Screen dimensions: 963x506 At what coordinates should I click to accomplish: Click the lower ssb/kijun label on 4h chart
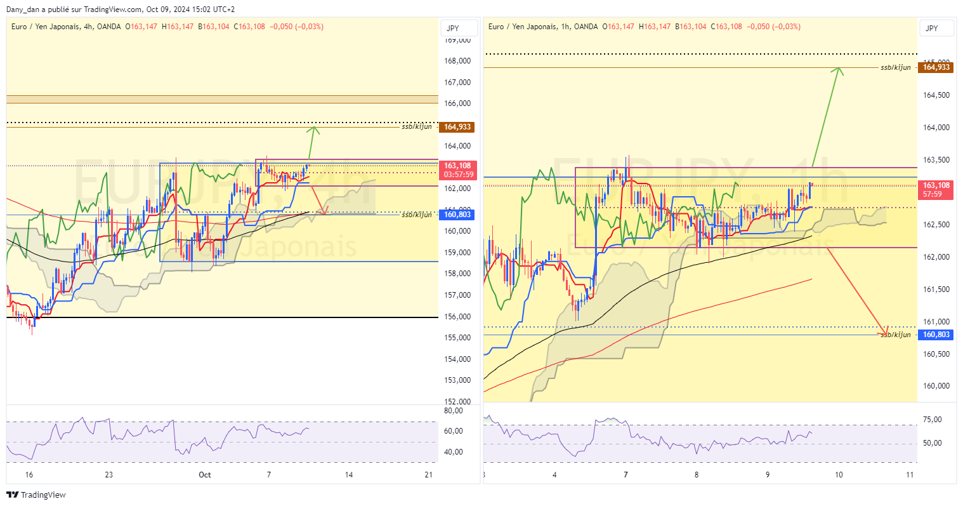pos(416,215)
